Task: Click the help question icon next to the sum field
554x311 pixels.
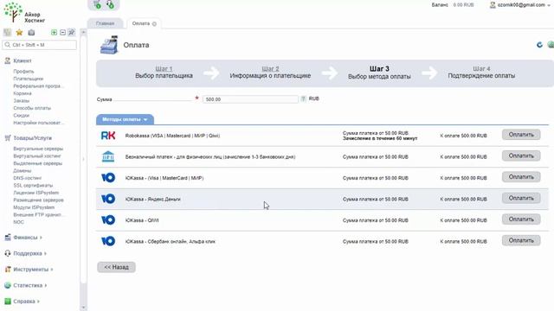Action: (x=303, y=99)
